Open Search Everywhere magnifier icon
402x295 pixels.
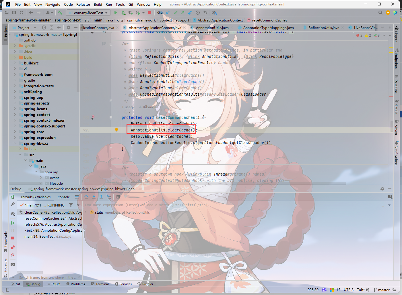[x=380, y=13]
